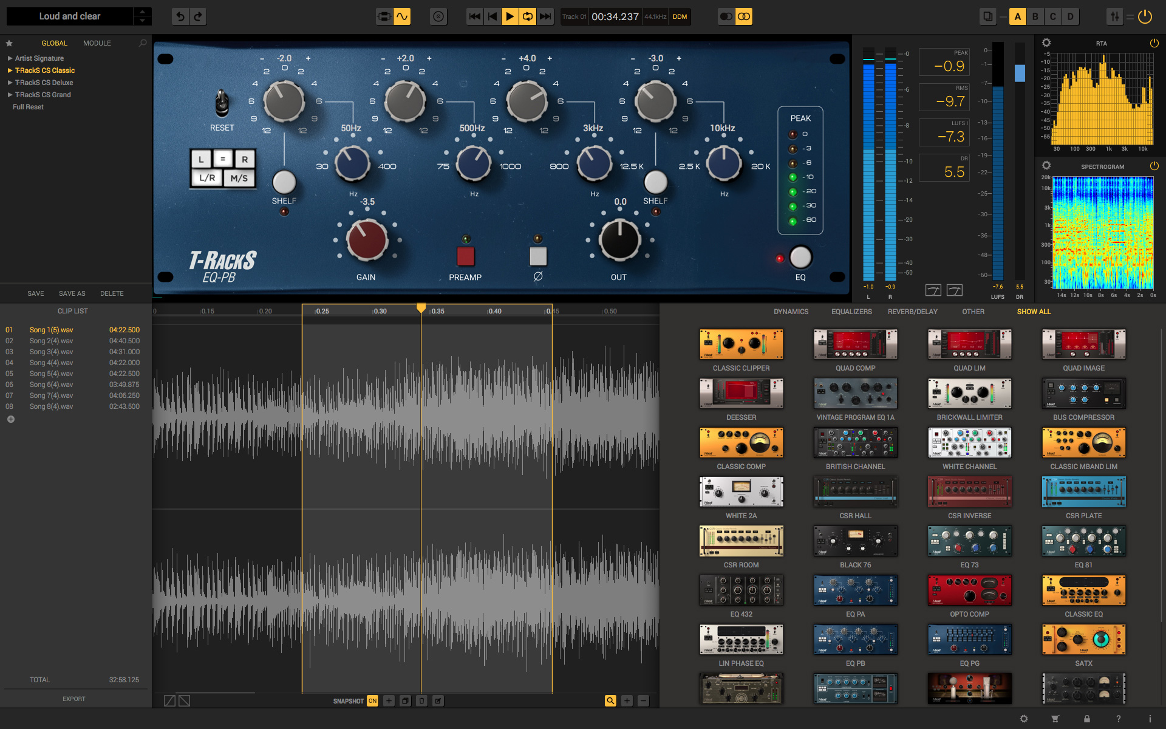Click the zoom magnifier icon above the timeline
This screenshot has height=729, width=1166.
[610, 700]
